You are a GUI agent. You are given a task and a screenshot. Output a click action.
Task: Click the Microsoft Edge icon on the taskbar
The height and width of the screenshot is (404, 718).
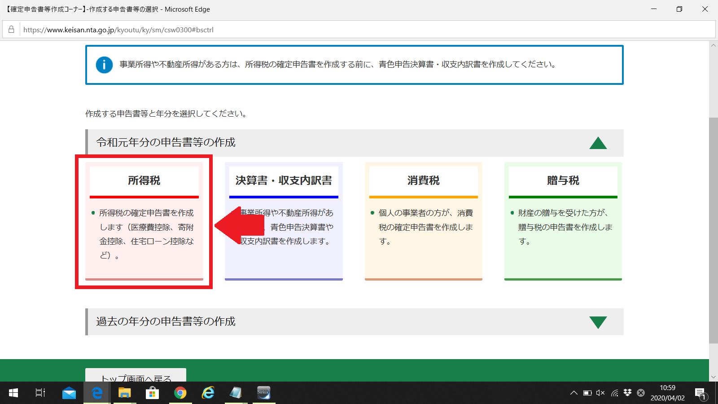click(x=96, y=393)
